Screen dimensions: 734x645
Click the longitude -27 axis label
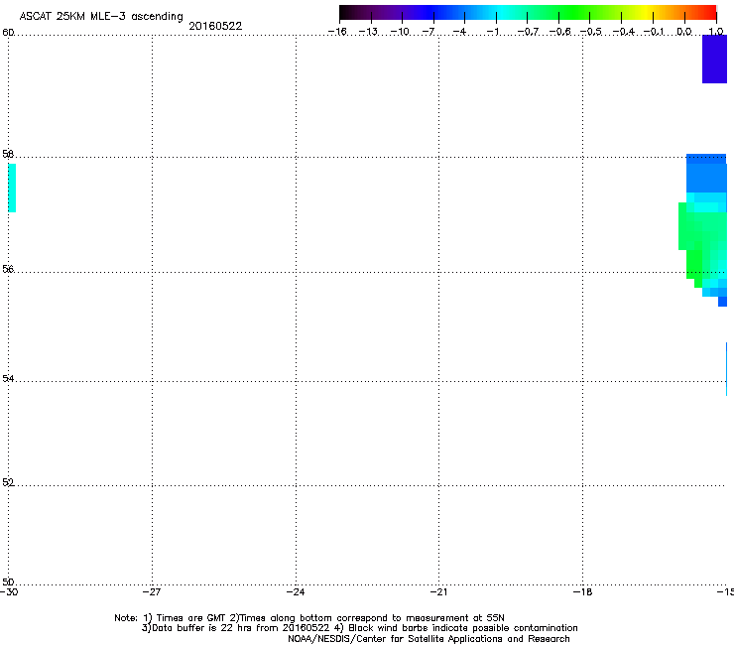[x=152, y=592]
